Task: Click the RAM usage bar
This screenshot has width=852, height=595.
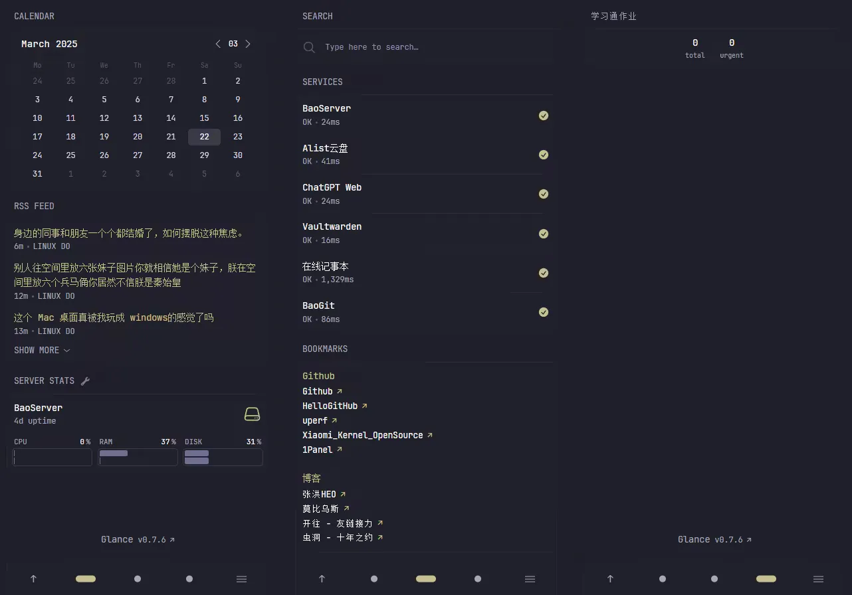Action: [x=138, y=457]
